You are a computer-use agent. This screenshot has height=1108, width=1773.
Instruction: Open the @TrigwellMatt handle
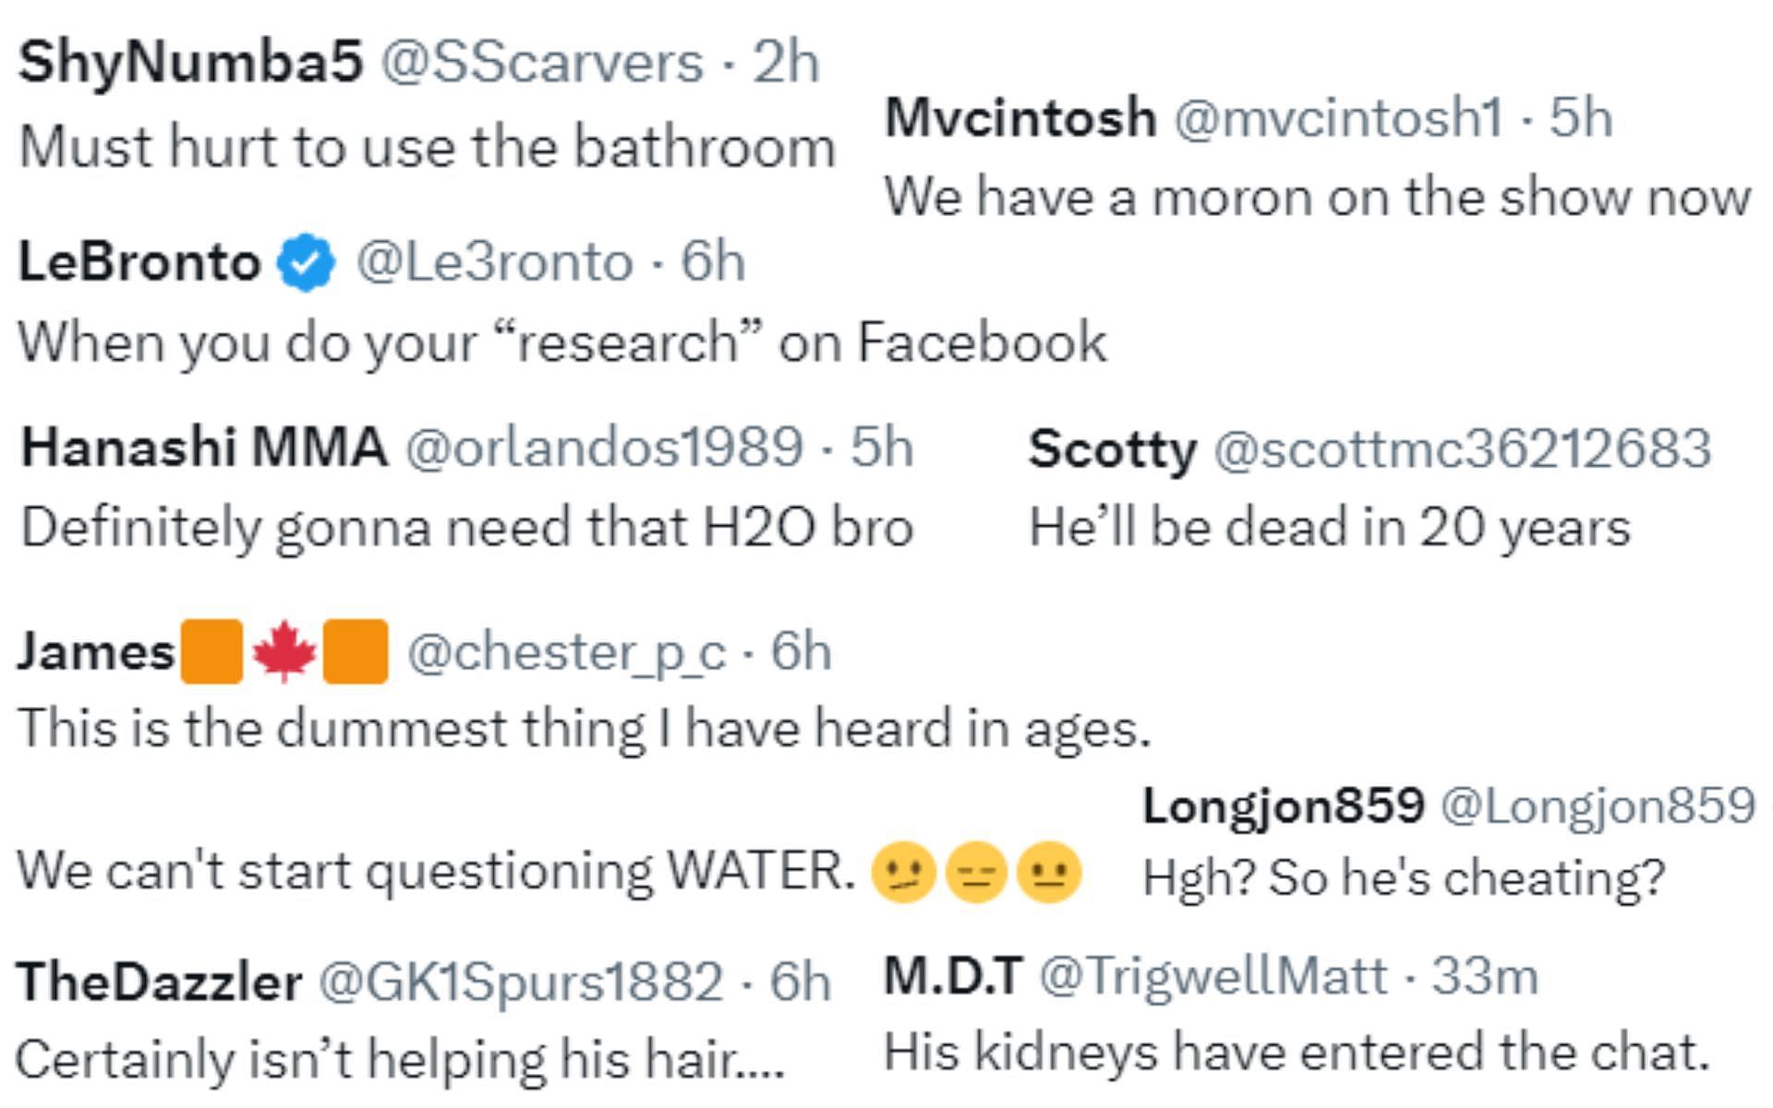(1213, 977)
